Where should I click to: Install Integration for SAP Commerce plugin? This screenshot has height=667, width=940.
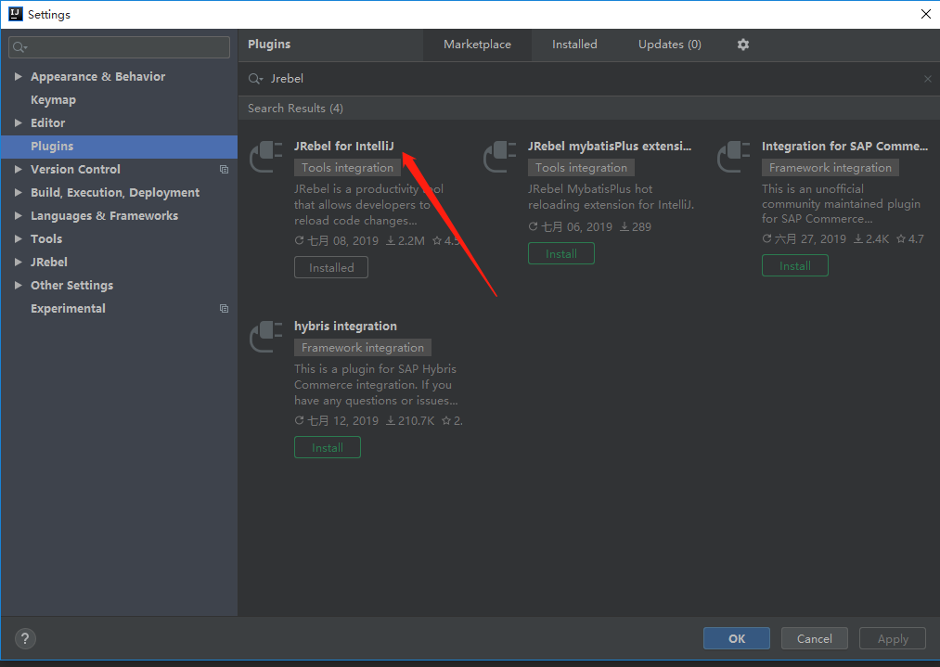tap(795, 265)
